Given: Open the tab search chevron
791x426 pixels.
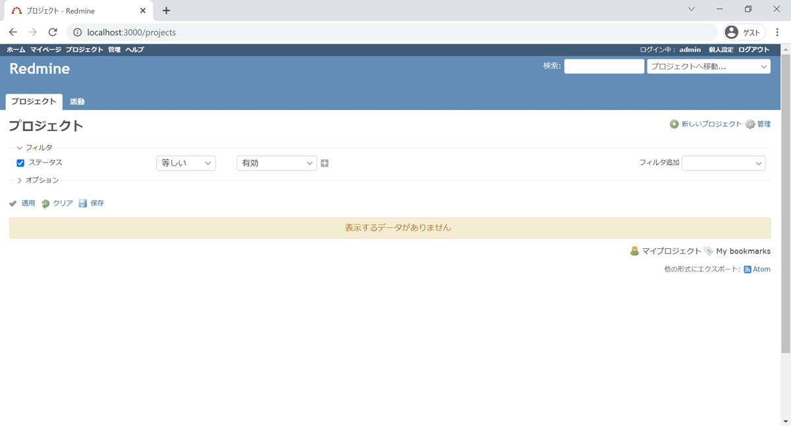Looking at the screenshot, I should point(691,9).
